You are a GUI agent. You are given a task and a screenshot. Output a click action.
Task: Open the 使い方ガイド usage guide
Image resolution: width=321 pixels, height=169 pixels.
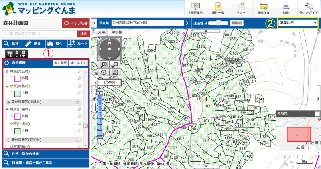coord(309,8)
